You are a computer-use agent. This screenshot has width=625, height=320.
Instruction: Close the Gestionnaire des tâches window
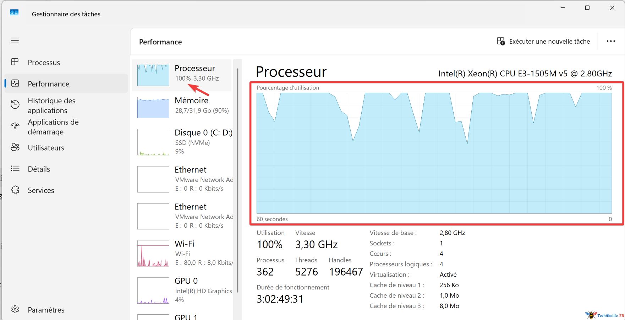pos(612,8)
